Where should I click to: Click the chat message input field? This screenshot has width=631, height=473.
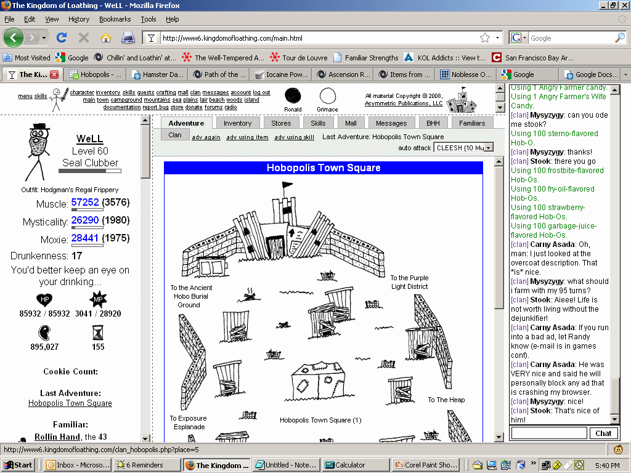pos(548,433)
